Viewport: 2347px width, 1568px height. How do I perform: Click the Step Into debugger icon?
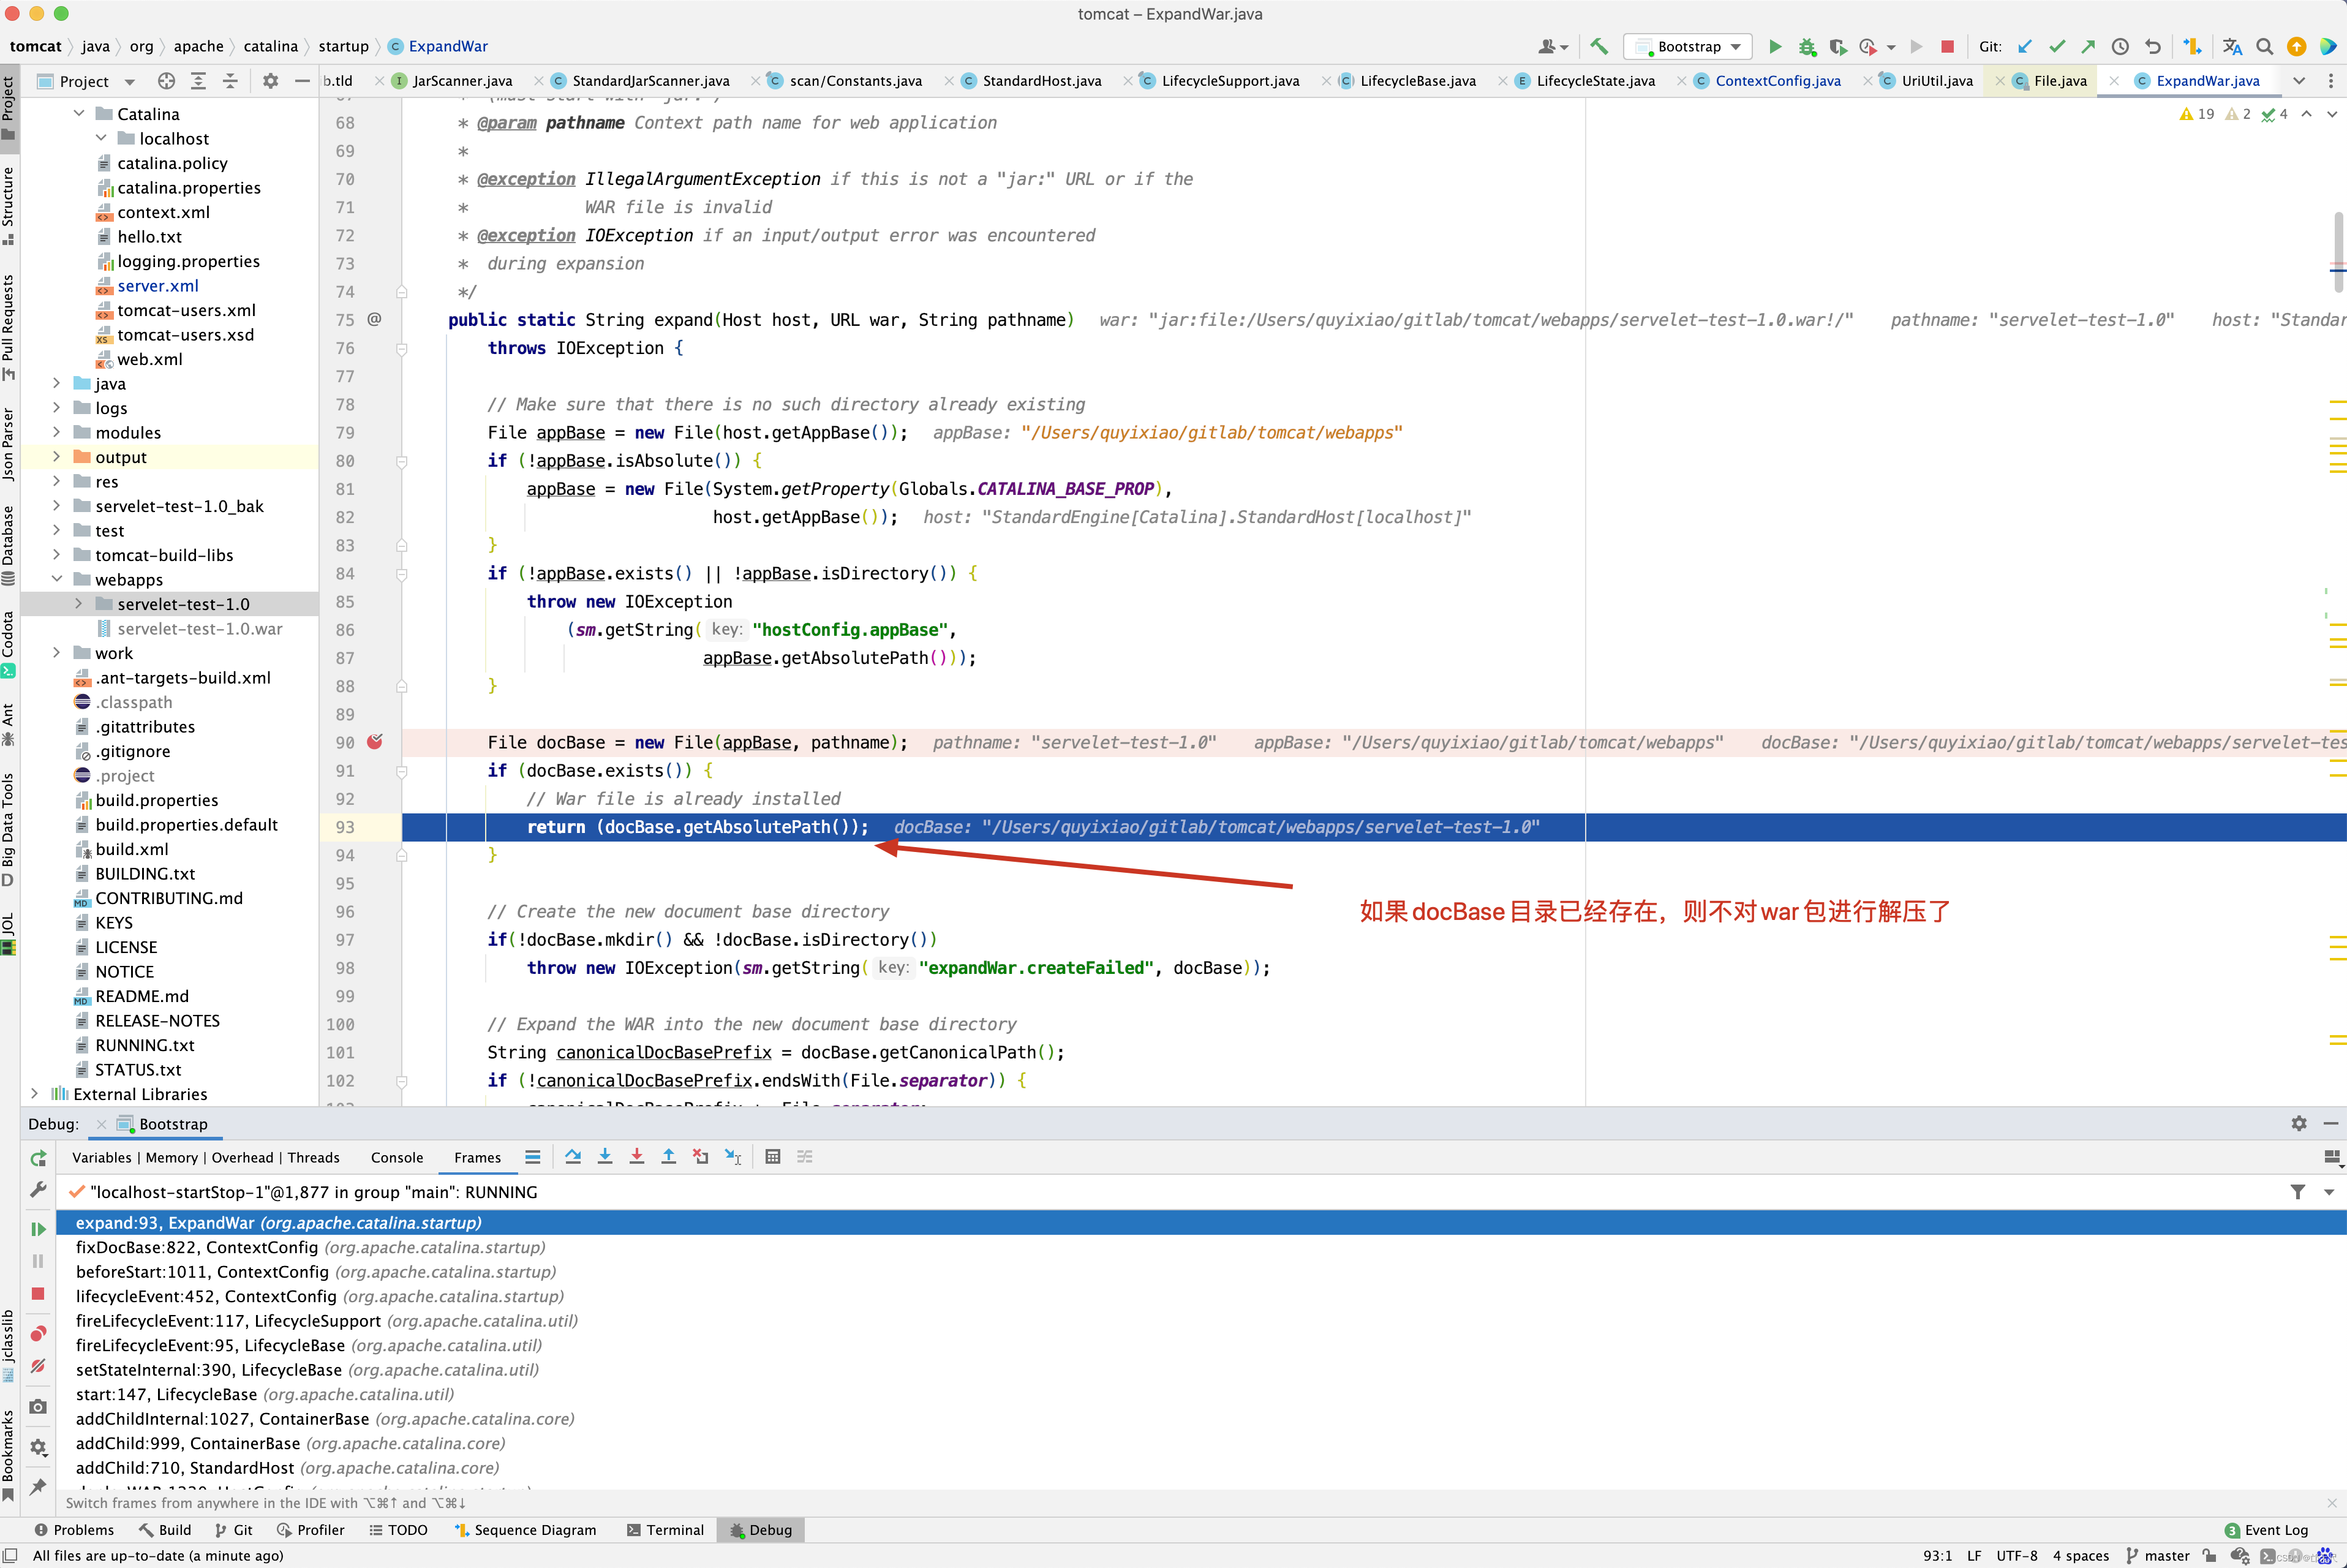[605, 1157]
